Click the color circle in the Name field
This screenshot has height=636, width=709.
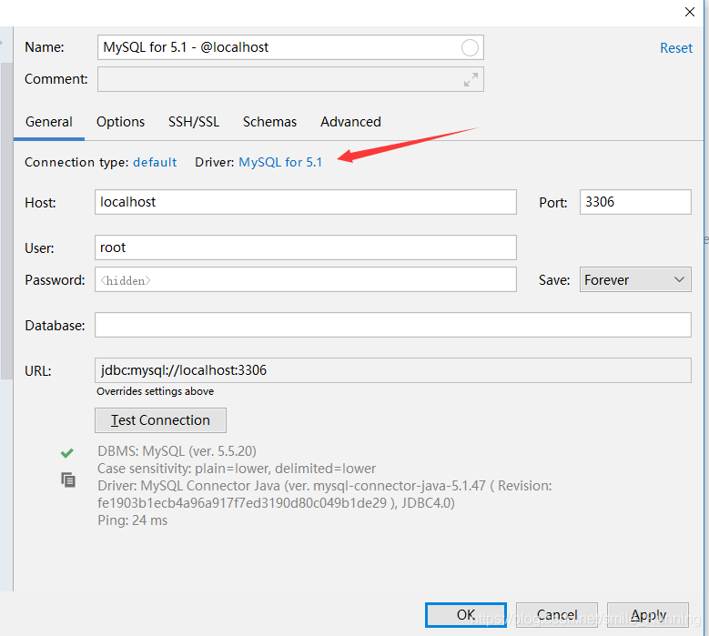470,47
